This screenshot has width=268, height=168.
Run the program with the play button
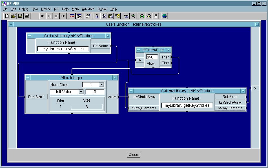pos(43,16)
